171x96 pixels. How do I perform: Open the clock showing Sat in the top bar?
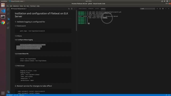pos(88,1)
